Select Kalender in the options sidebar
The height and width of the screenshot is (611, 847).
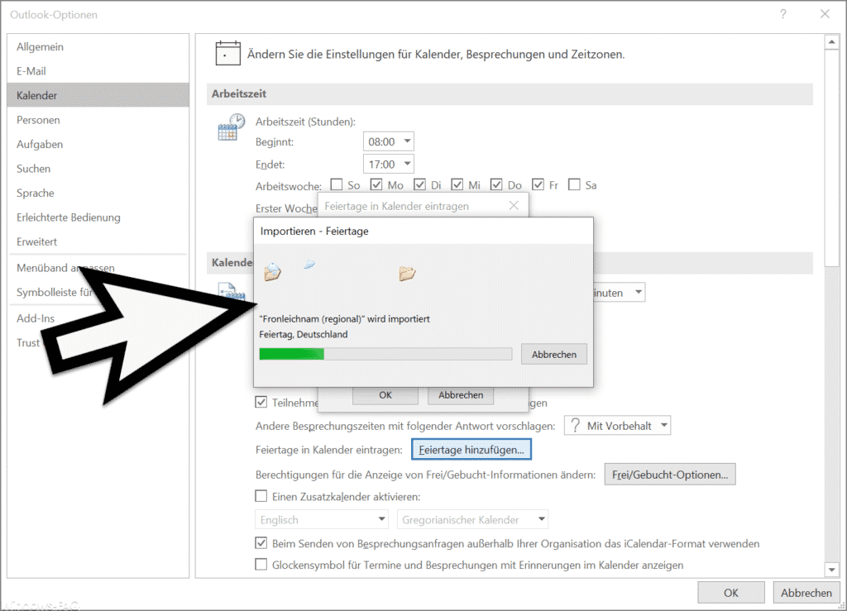point(98,96)
